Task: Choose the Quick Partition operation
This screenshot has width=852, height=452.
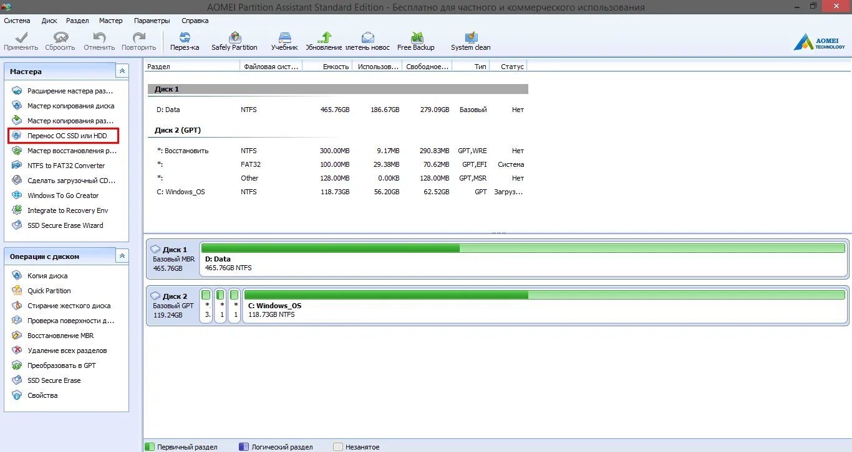Action: [42, 291]
